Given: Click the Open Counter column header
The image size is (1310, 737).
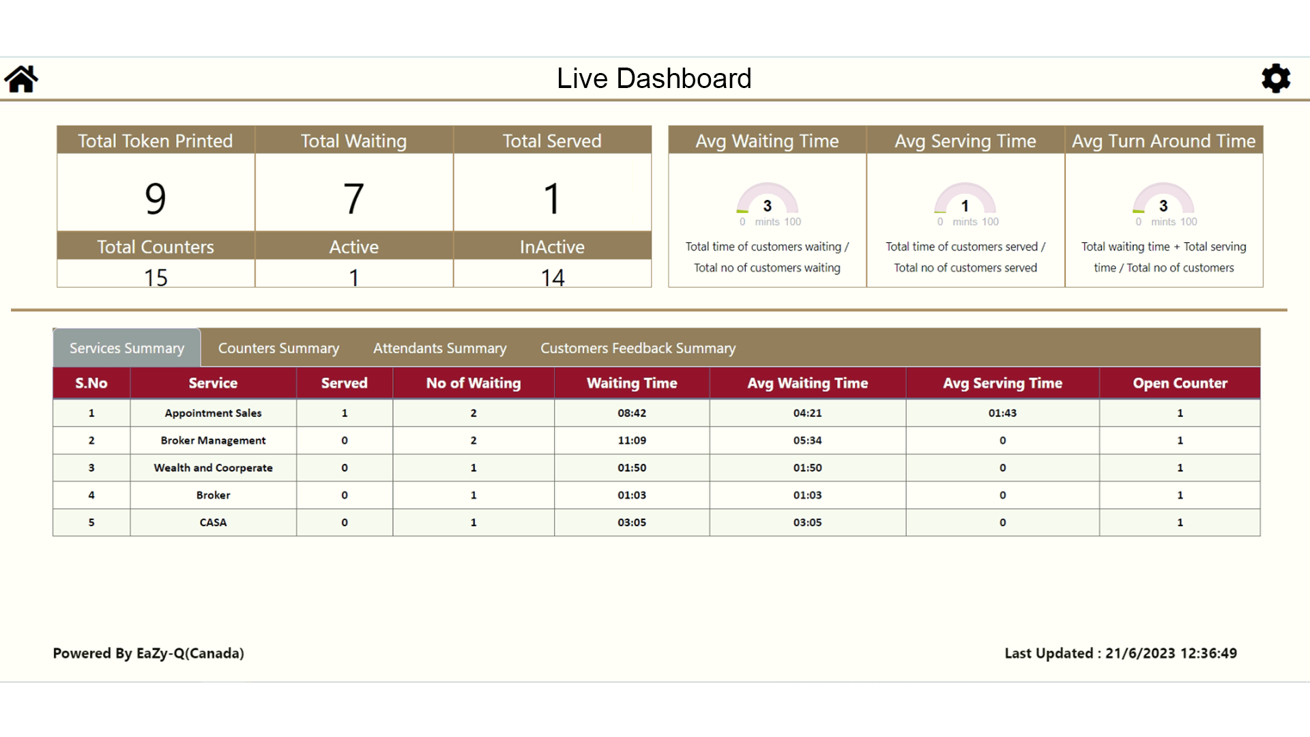Looking at the screenshot, I should [1180, 384].
